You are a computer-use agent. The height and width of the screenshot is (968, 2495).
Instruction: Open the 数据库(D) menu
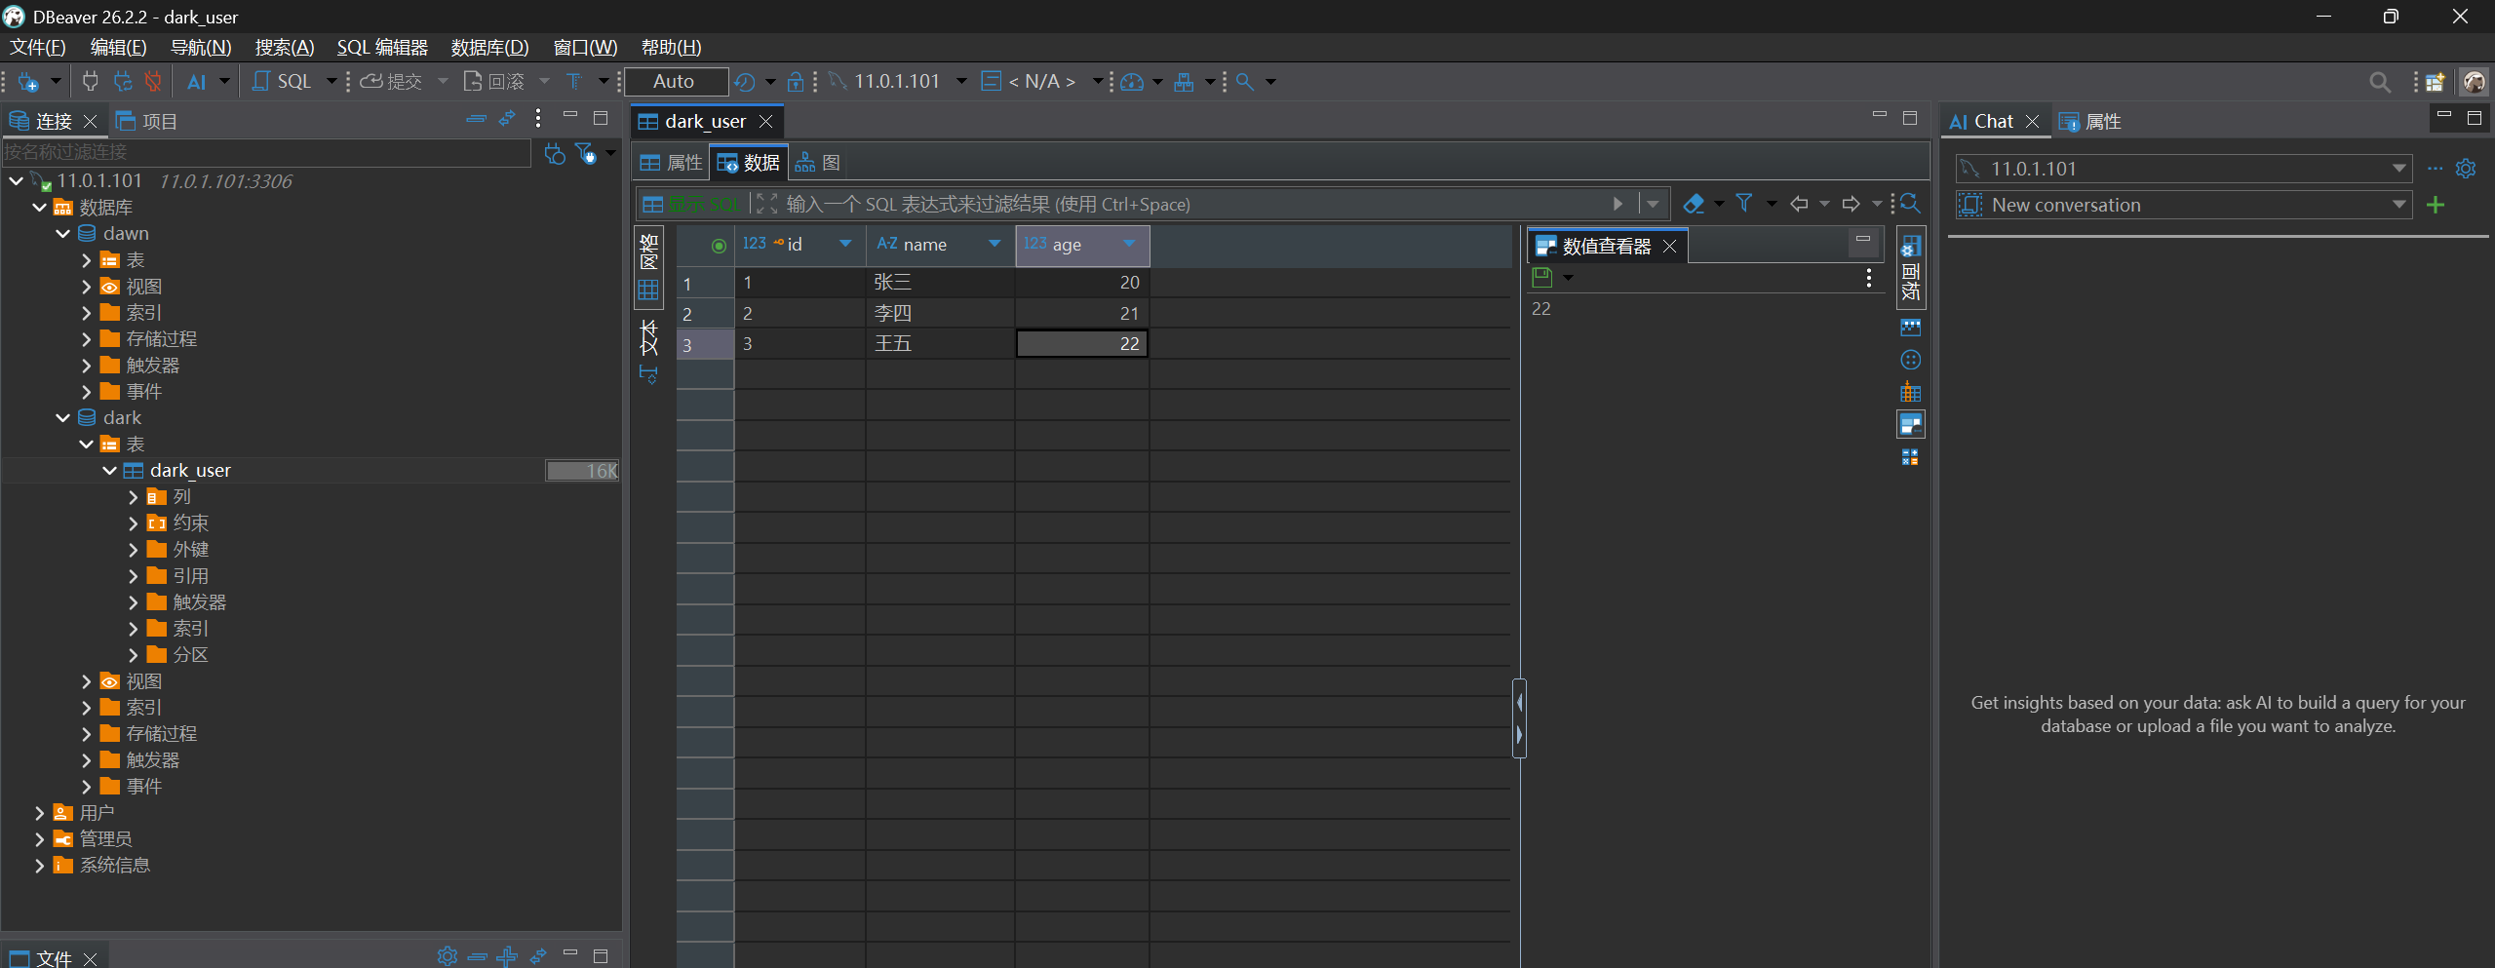pos(489,48)
